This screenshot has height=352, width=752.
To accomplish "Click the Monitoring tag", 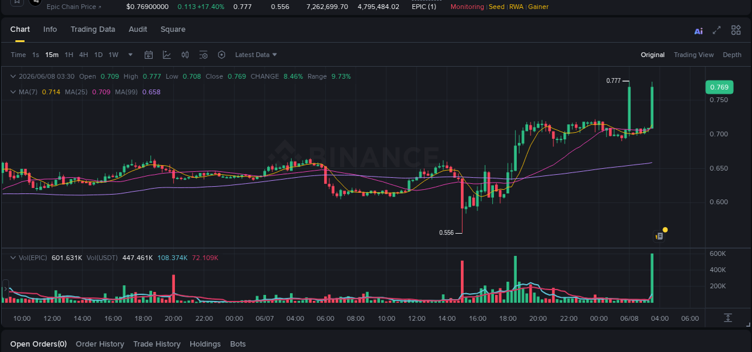I will tap(467, 7).
